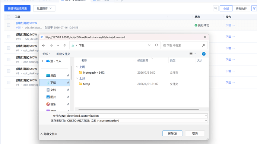Click the temp folder icon
This screenshot has height=144, width=257.
80,84
